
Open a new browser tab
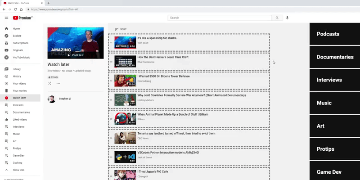point(49,3)
